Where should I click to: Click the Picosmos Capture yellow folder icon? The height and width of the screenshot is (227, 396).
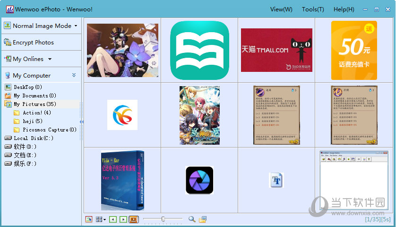[17, 130]
